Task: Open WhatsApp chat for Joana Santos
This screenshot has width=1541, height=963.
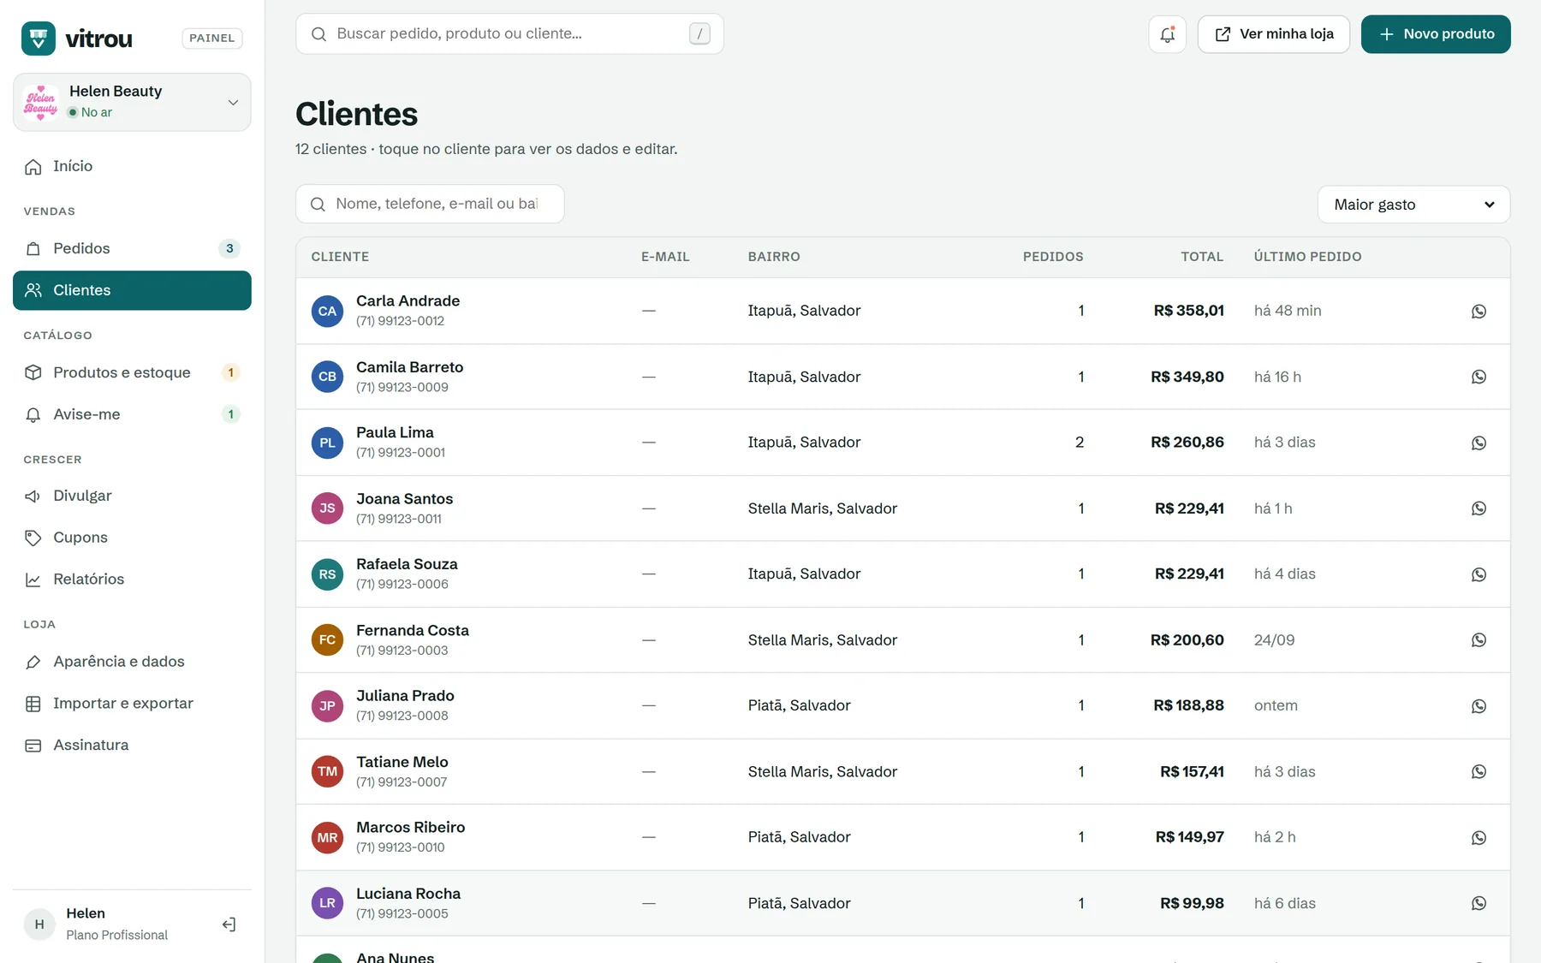Action: click(1479, 508)
